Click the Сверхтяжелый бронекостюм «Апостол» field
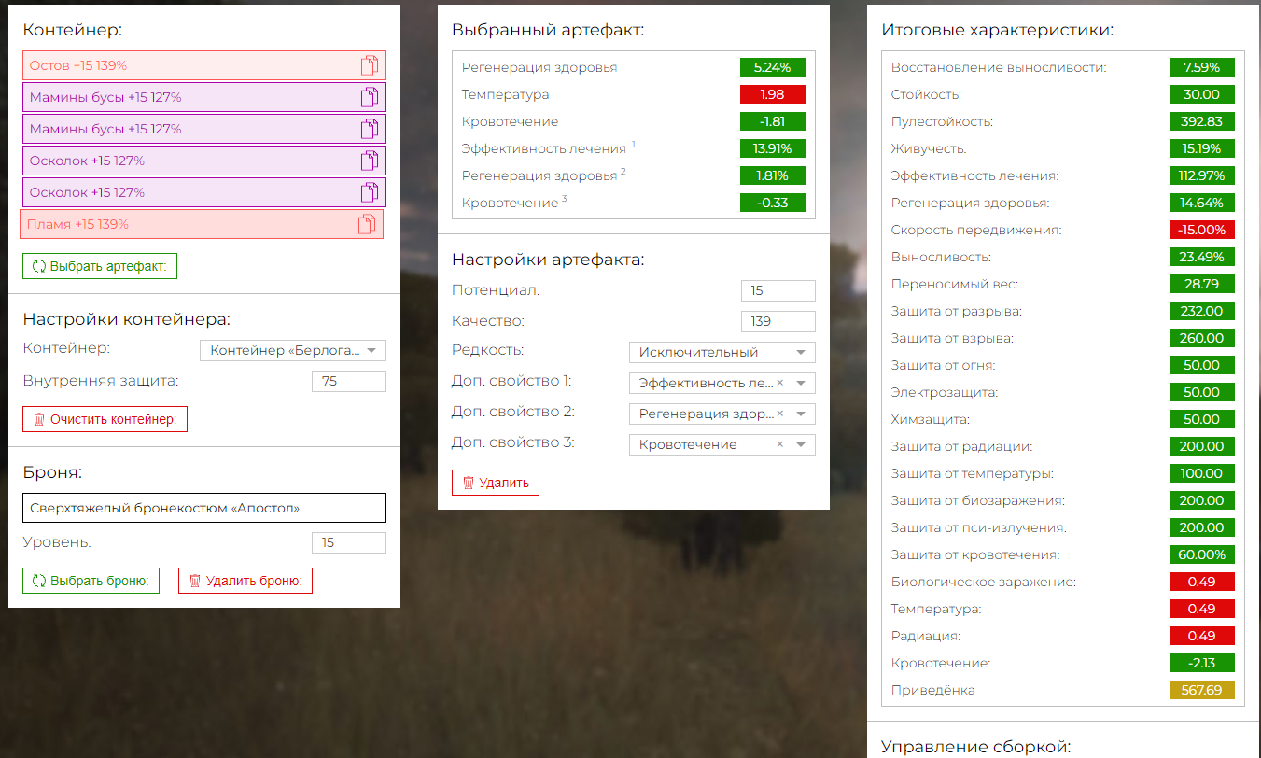This screenshot has width=1261, height=758. coord(204,508)
